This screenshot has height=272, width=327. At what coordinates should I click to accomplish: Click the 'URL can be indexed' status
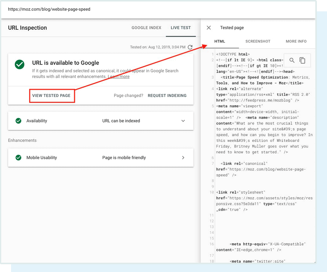point(121,121)
